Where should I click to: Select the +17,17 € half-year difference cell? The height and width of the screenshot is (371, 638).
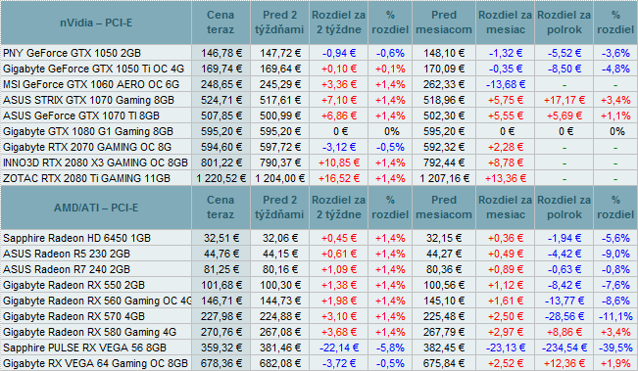[x=564, y=100]
